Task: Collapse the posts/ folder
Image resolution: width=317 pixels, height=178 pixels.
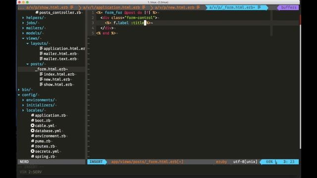Action: tap(28, 64)
